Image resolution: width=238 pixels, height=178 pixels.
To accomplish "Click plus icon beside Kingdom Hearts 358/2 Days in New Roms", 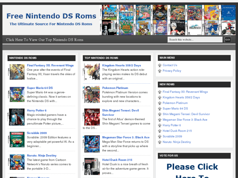I will click(160, 98).
